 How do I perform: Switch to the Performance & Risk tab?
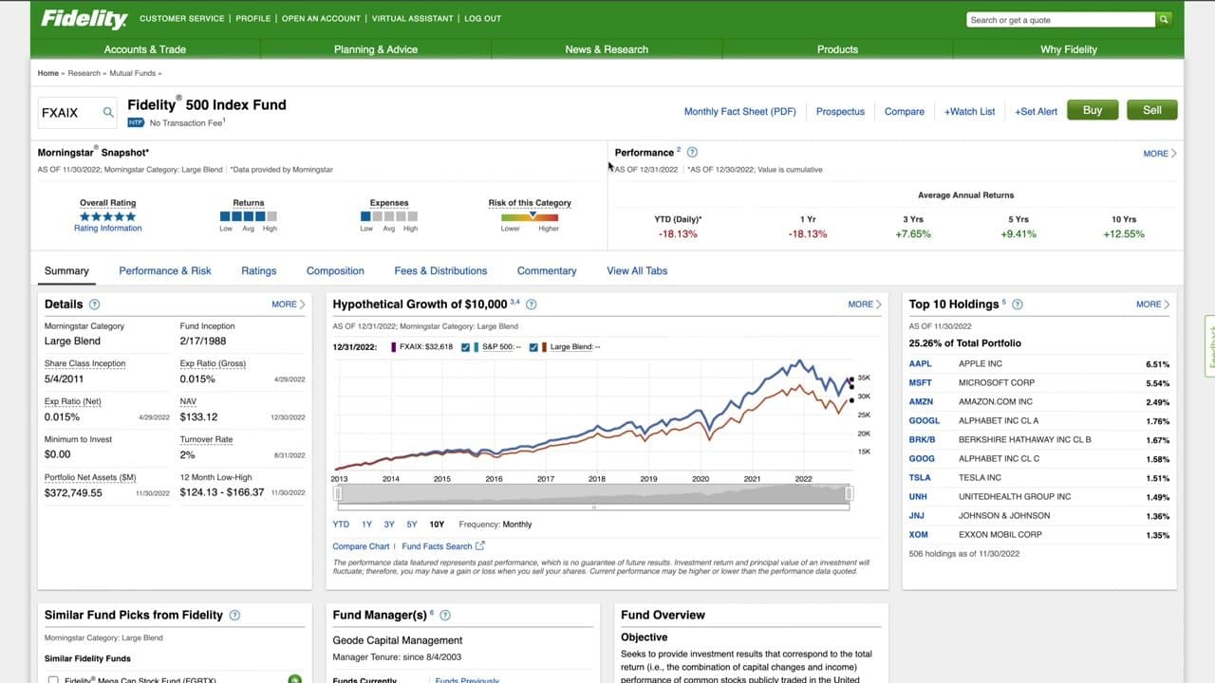(x=165, y=270)
